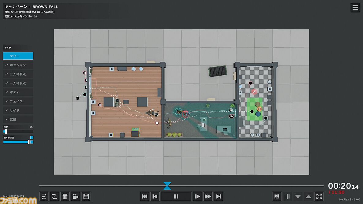Click the floppy disk save icon

click(x=86, y=196)
